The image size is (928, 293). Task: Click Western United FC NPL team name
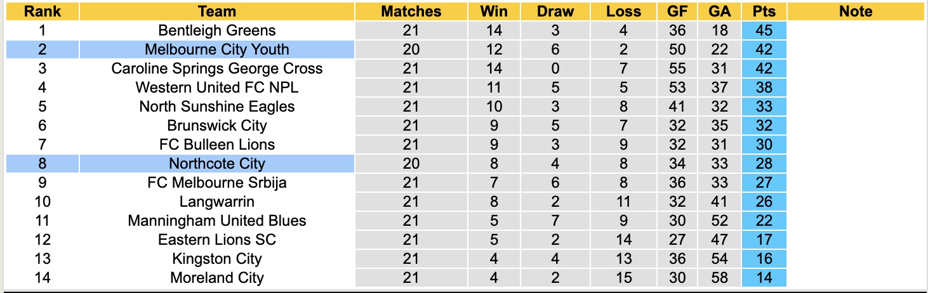click(217, 88)
